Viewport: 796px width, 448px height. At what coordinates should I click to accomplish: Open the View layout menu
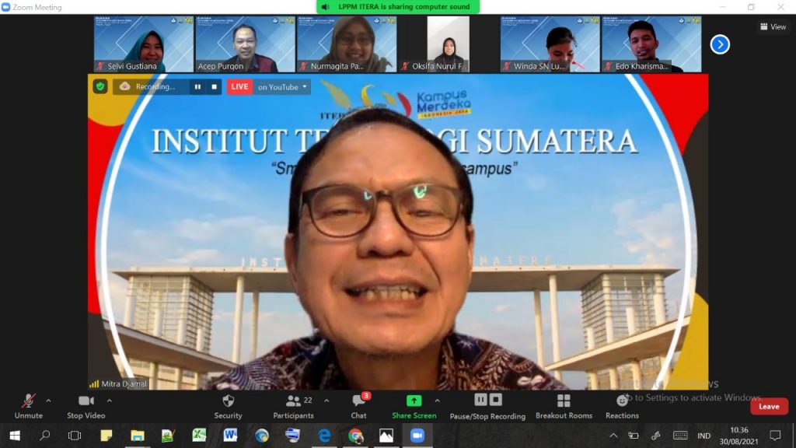(x=773, y=27)
